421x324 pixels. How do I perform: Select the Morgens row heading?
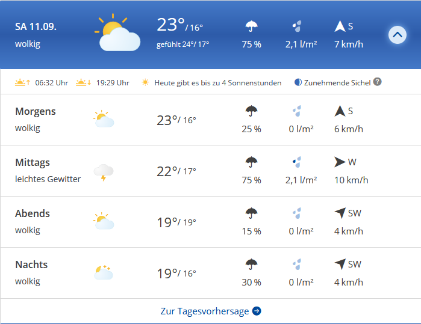tap(36, 111)
